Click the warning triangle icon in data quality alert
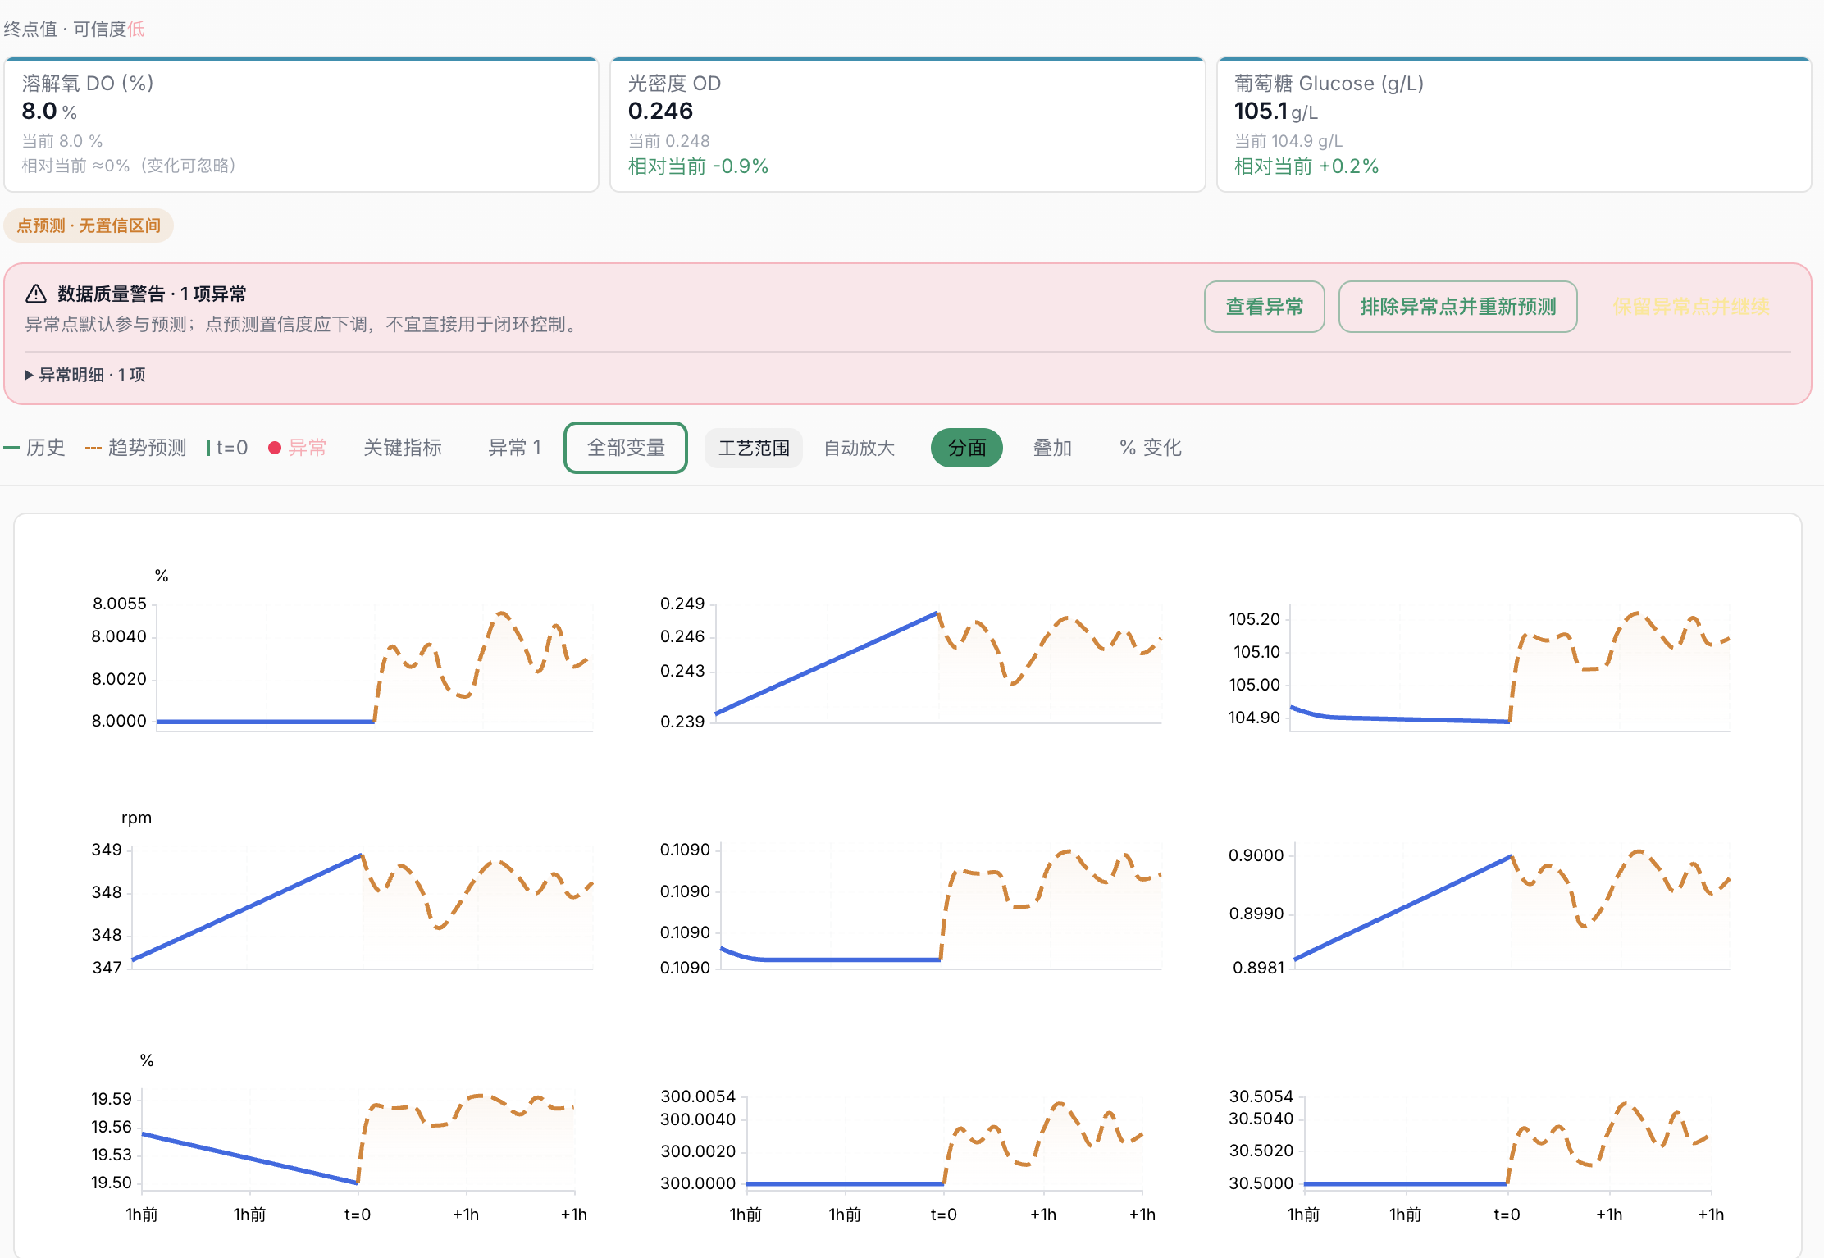This screenshot has height=1258, width=1824. coord(35,294)
